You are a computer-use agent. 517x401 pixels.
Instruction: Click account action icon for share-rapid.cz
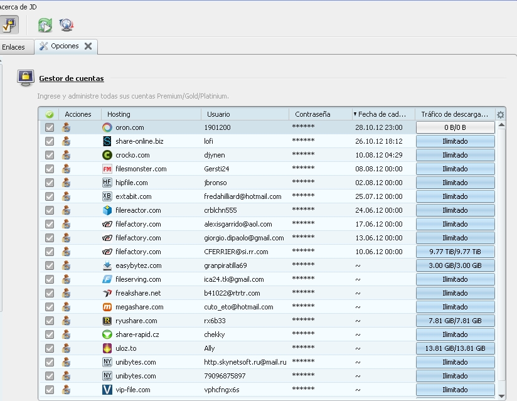pyautogui.click(x=66, y=334)
